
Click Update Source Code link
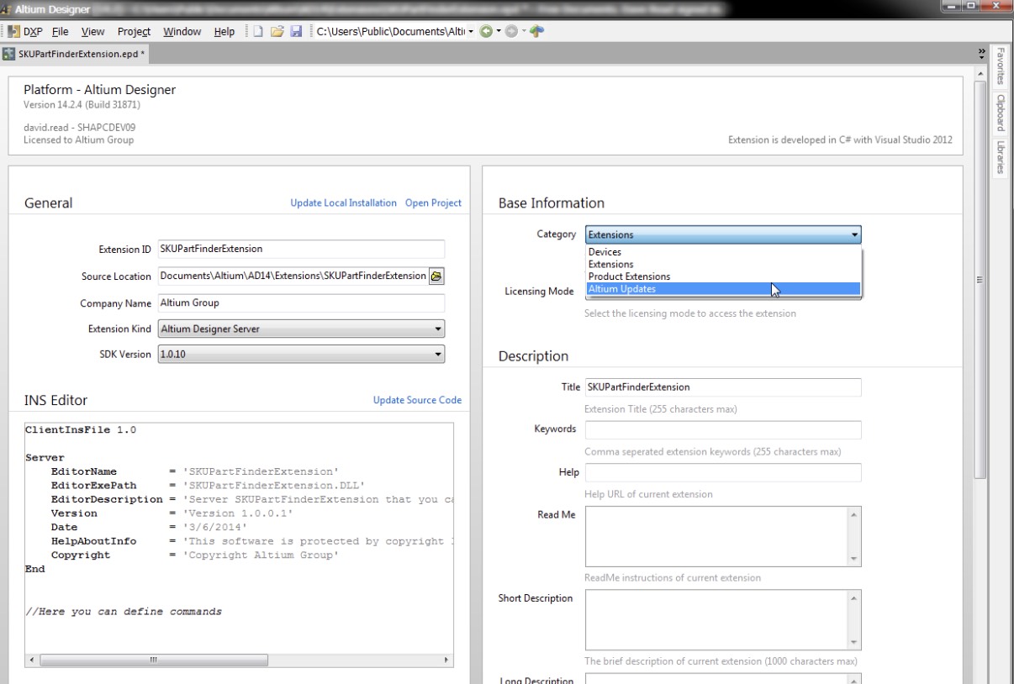tap(417, 401)
